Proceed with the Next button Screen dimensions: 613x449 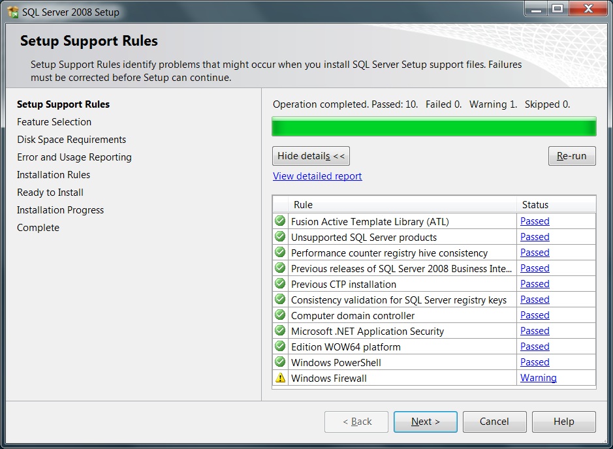426,422
